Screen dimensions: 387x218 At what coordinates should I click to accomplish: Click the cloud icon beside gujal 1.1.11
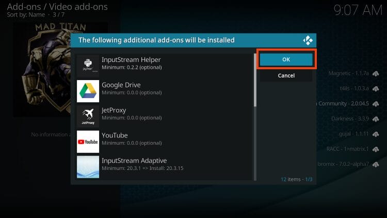pyautogui.click(x=375, y=133)
